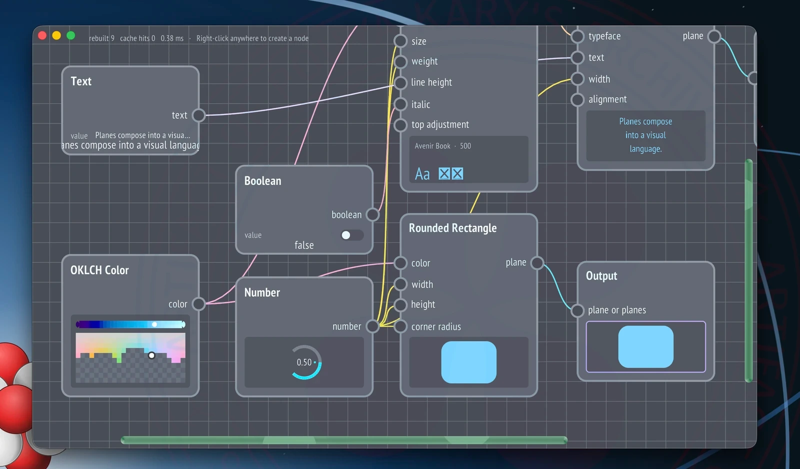This screenshot has width=800, height=469.
Task: Click the Avenir Book typeface preview
Action: (x=468, y=159)
